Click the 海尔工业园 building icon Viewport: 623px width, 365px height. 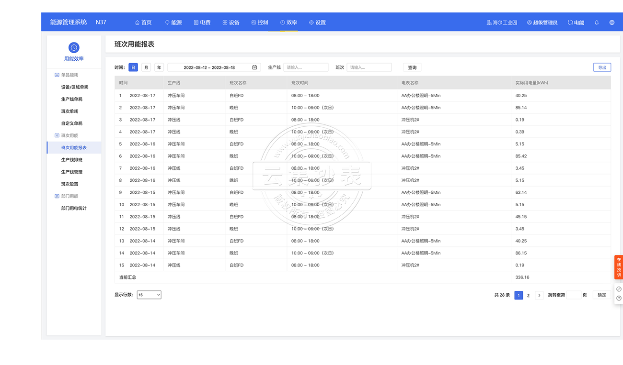point(489,22)
